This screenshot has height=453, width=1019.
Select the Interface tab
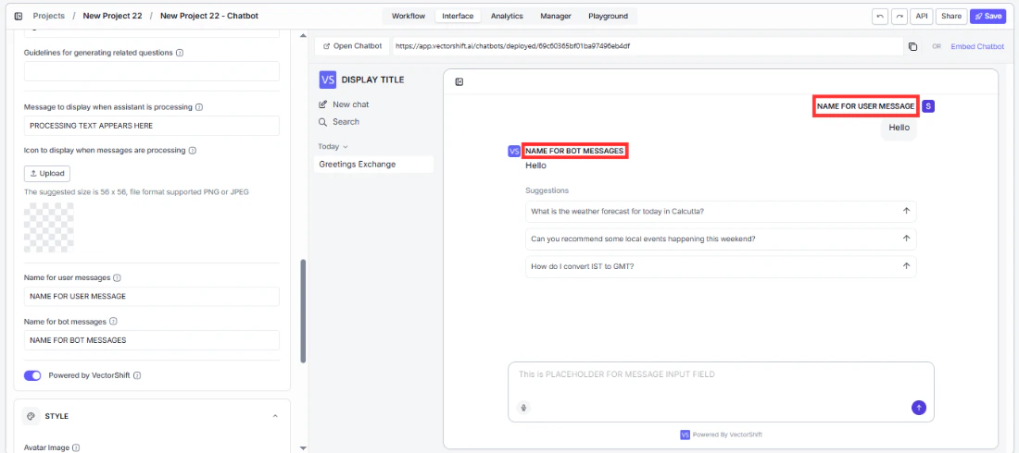pos(458,17)
